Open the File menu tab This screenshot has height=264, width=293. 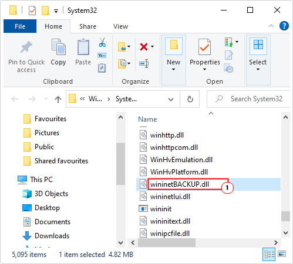(x=20, y=26)
